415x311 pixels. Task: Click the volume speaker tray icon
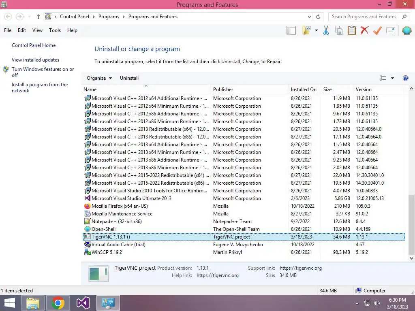pos(376,303)
